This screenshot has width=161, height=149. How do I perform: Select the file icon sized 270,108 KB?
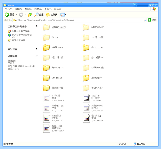click(x=86, y=98)
